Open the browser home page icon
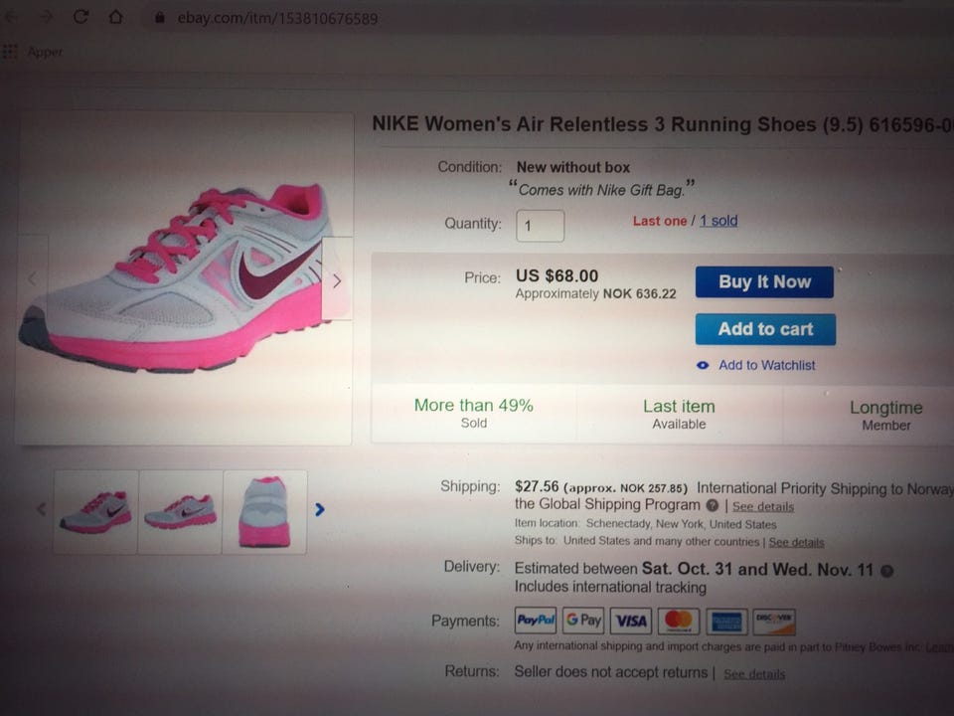This screenshot has width=954, height=716. click(115, 17)
